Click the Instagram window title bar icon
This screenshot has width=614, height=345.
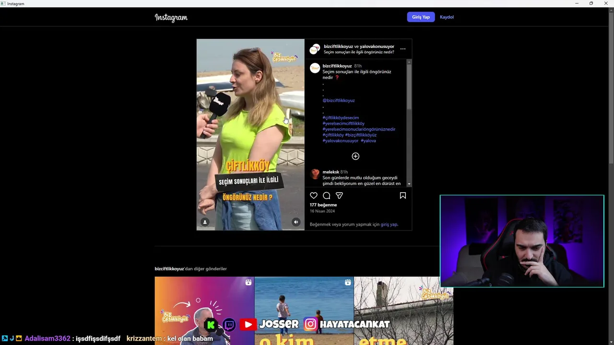click(x=3, y=3)
